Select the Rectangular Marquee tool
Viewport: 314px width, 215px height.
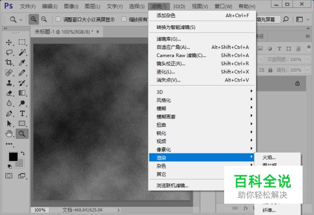(x=22, y=43)
